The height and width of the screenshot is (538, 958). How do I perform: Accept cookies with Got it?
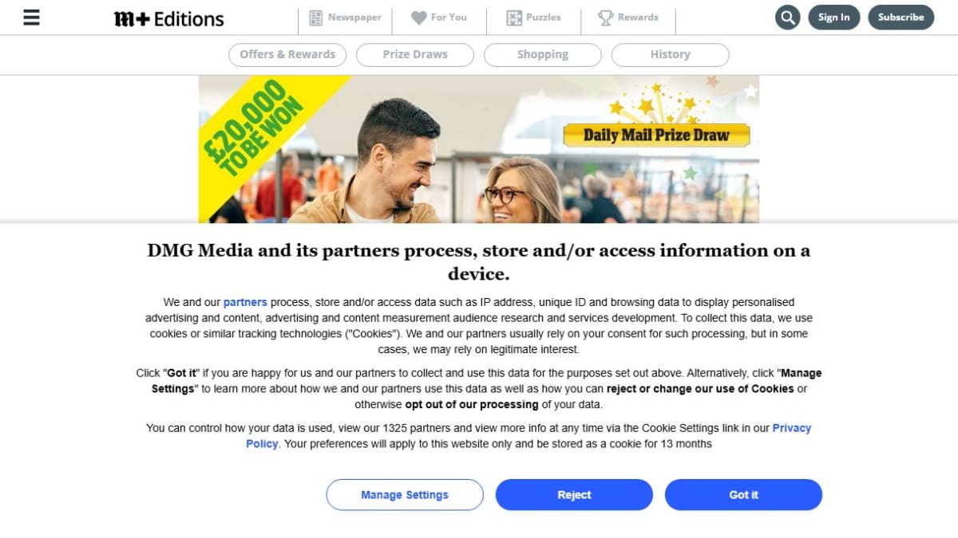(743, 495)
